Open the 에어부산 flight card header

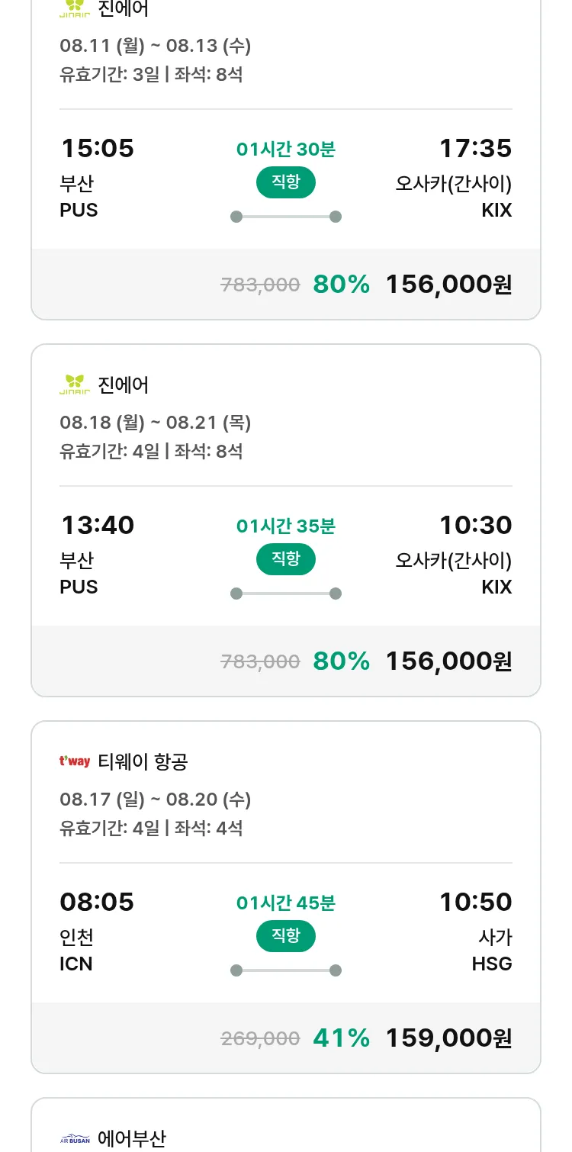click(x=132, y=1139)
